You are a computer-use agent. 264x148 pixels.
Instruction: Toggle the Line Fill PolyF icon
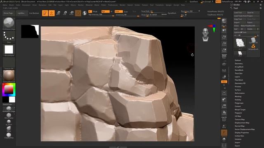pos(224,119)
